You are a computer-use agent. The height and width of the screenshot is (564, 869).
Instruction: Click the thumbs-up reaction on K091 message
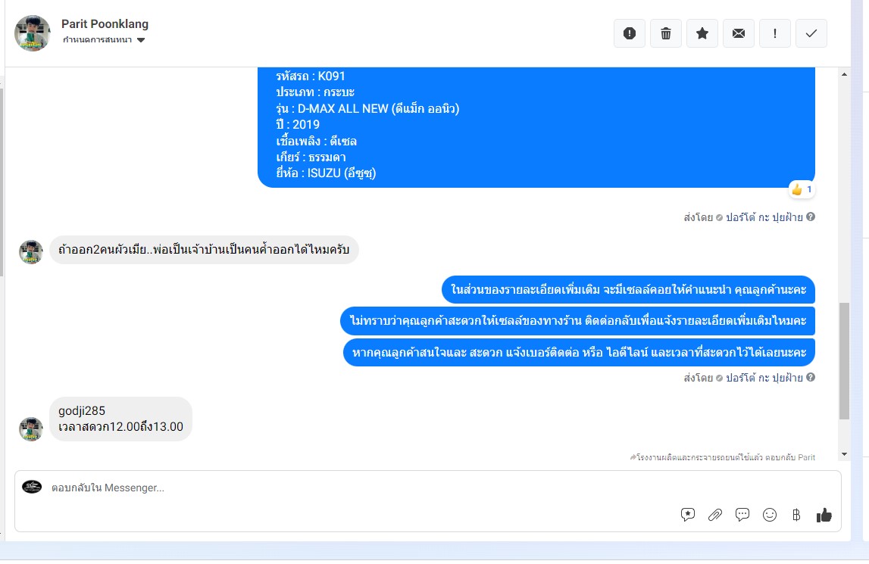click(802, 189)
